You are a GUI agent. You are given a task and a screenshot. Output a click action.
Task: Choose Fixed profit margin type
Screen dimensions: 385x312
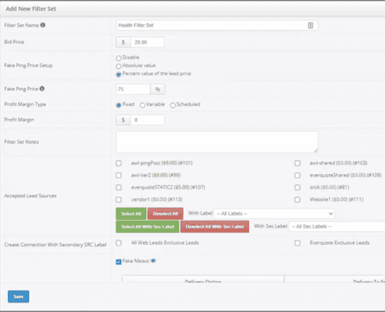(119, 105)
